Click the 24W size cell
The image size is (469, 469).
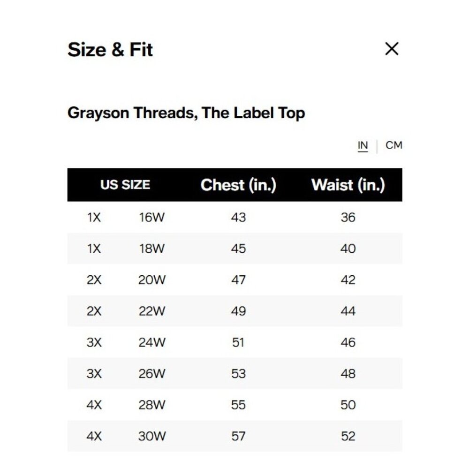(152, 342)
